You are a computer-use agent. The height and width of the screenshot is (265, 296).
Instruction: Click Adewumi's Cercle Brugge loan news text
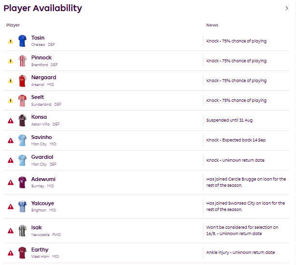point(246,182)
